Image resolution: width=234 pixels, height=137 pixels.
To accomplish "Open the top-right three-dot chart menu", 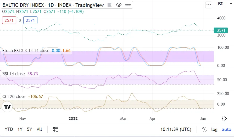I will 209,5.
